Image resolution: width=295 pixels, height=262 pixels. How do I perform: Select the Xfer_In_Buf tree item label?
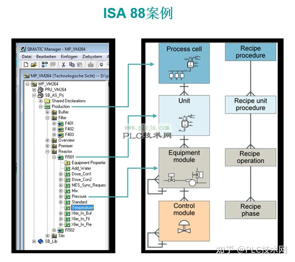click(82, 213)
